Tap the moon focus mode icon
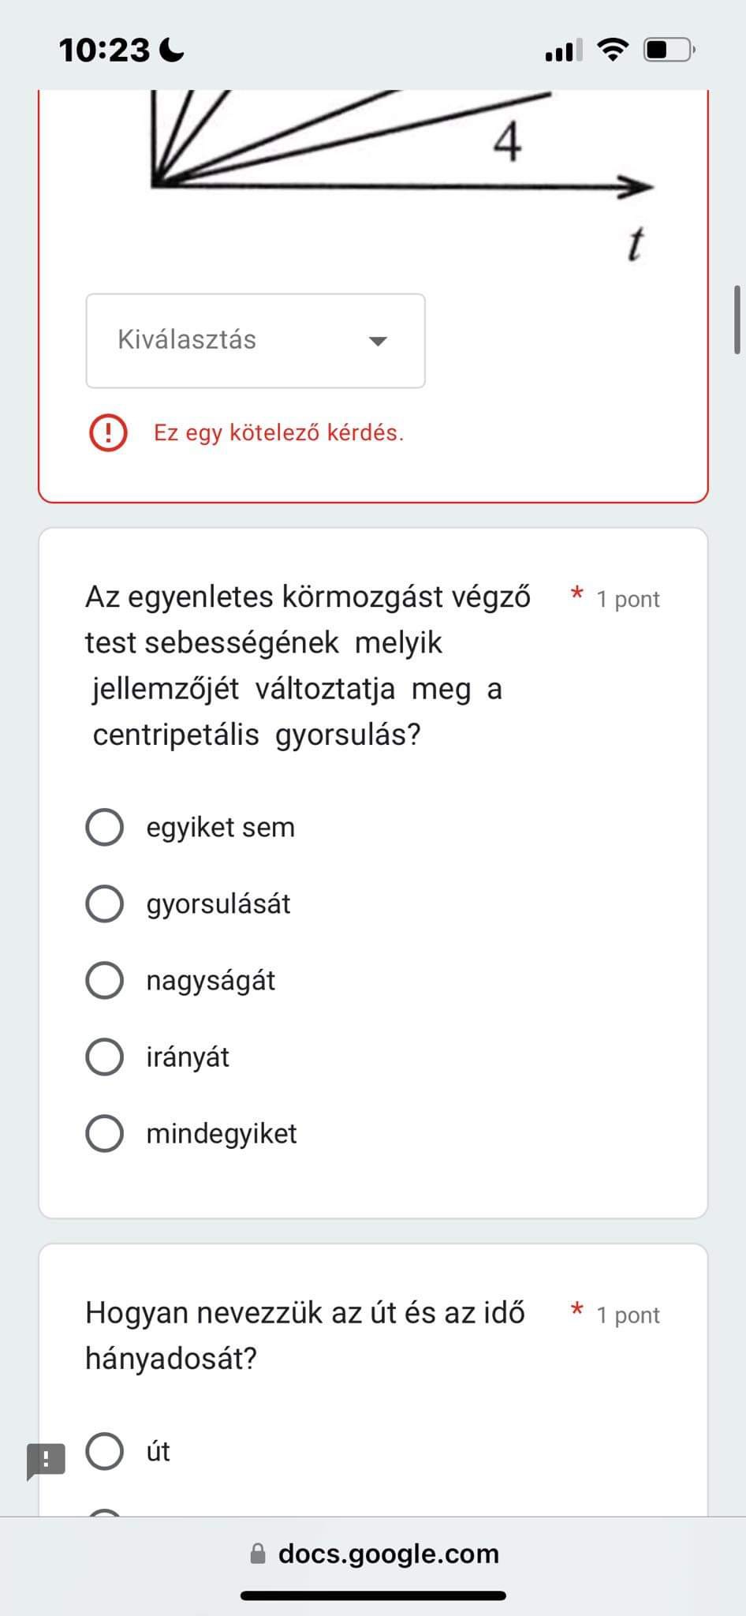The width and height of the screenshot is (746, 1616). pyautogui.click(x=171, y=50)
